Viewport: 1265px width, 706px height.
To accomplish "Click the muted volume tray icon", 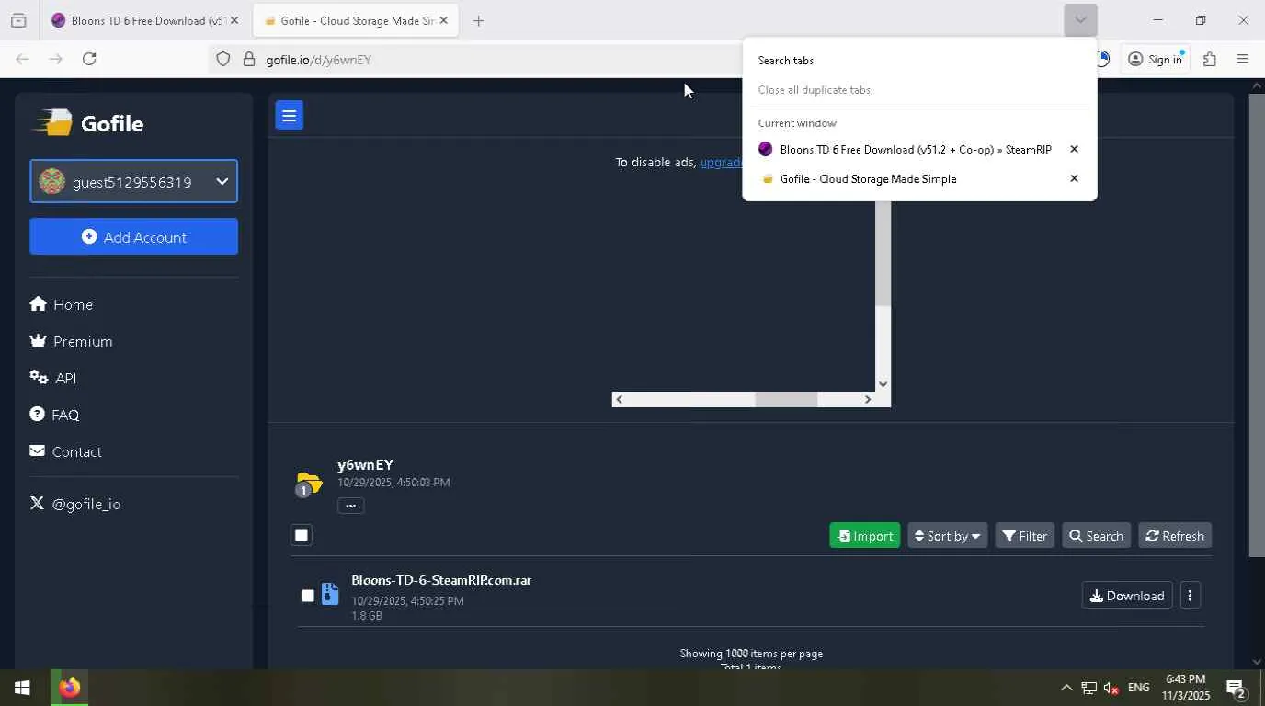I will (1111, 688).
